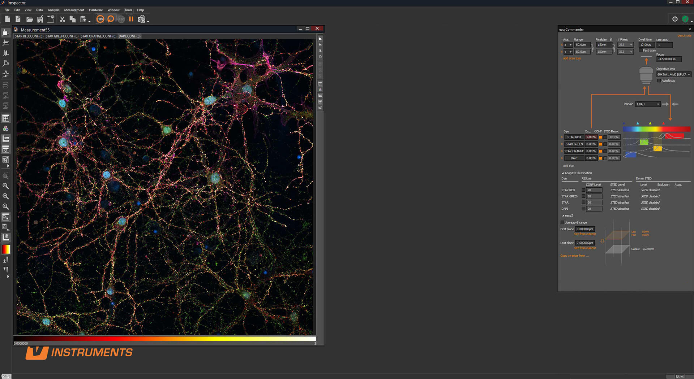Open the red-yellow colormap tool in left sidebar
The height and width of the screenshot is (379, 694).
click(x=6, y=249)
